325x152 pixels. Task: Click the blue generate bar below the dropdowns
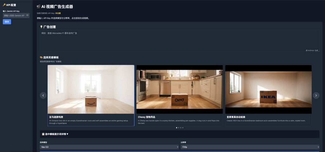(x=180, y=152)
